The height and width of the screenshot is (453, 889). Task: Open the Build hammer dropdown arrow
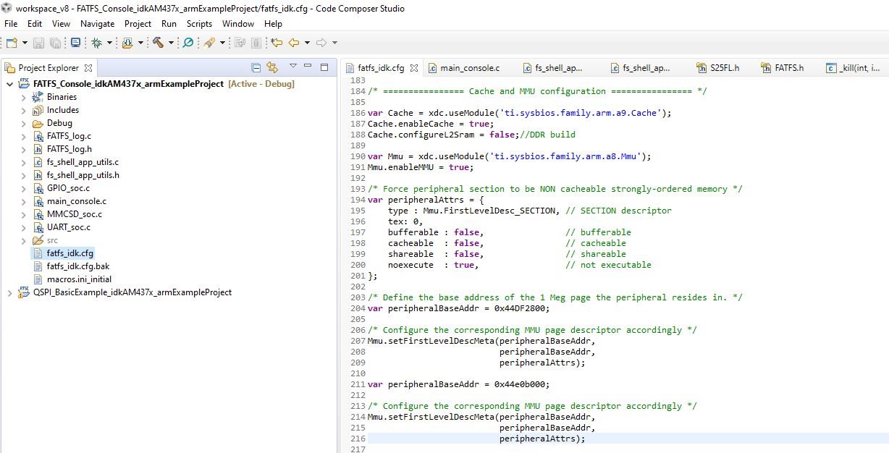tap(172, 43)
